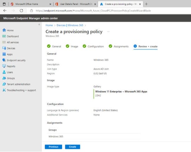The height and width of the screenshot is (152, 191).
Task: Open Dashboard in the sidebar menu
Action: pos(13,36)
